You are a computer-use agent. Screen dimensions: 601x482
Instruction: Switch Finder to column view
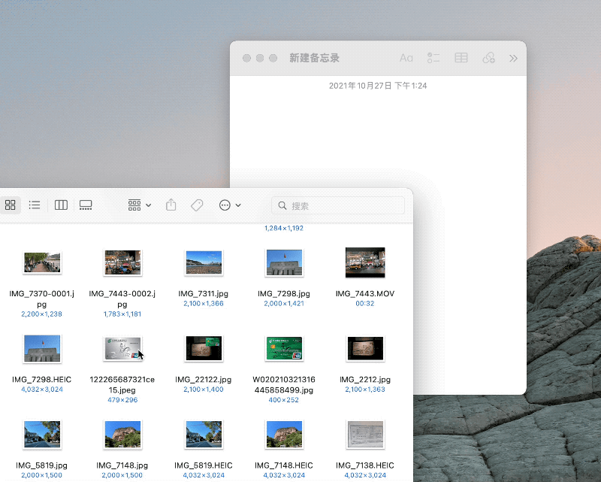pyautogui.click(x=61, y=205)
